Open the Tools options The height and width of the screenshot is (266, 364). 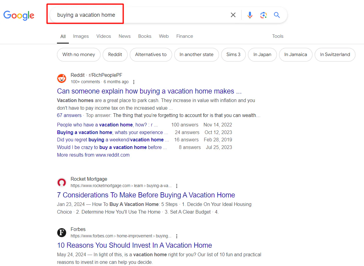[277, 36]
